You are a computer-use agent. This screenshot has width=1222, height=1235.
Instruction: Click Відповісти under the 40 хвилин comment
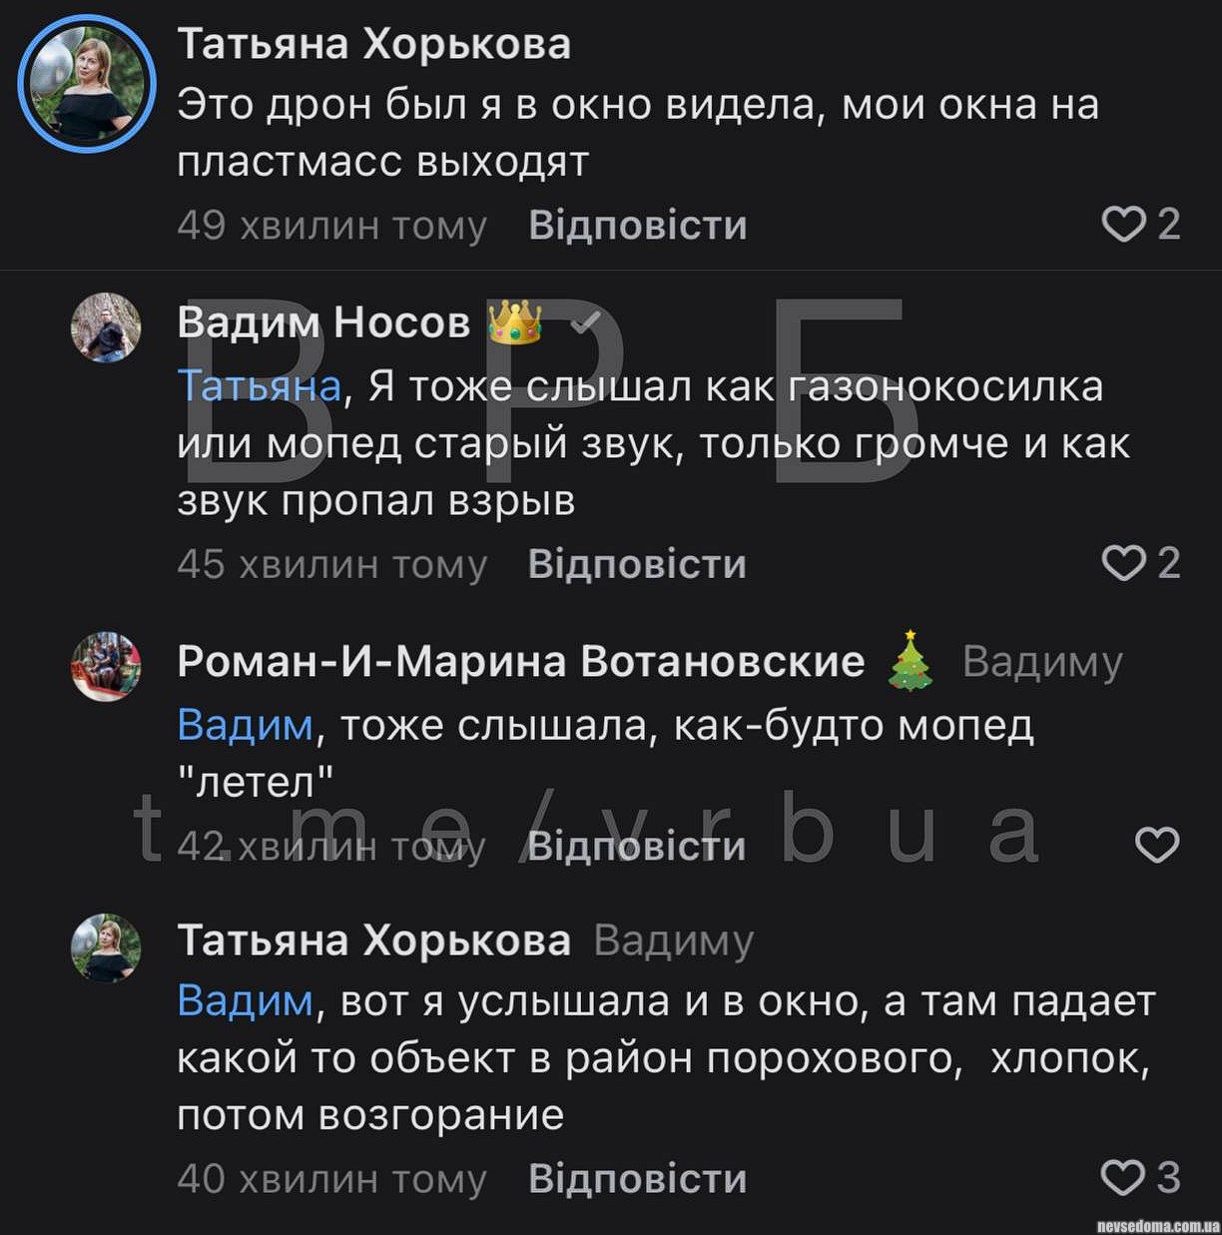637,1179
